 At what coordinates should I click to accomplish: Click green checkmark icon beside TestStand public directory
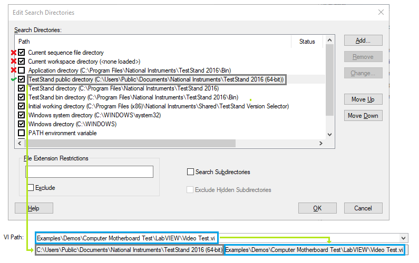click(13, 79)
